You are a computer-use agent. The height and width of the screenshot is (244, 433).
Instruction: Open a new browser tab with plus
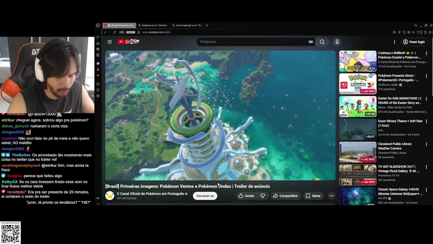(207, 25)
